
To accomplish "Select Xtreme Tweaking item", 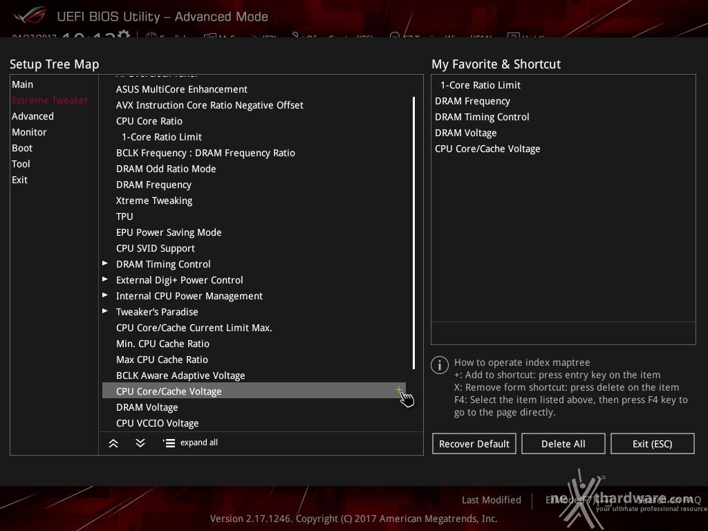I will 154,201.
